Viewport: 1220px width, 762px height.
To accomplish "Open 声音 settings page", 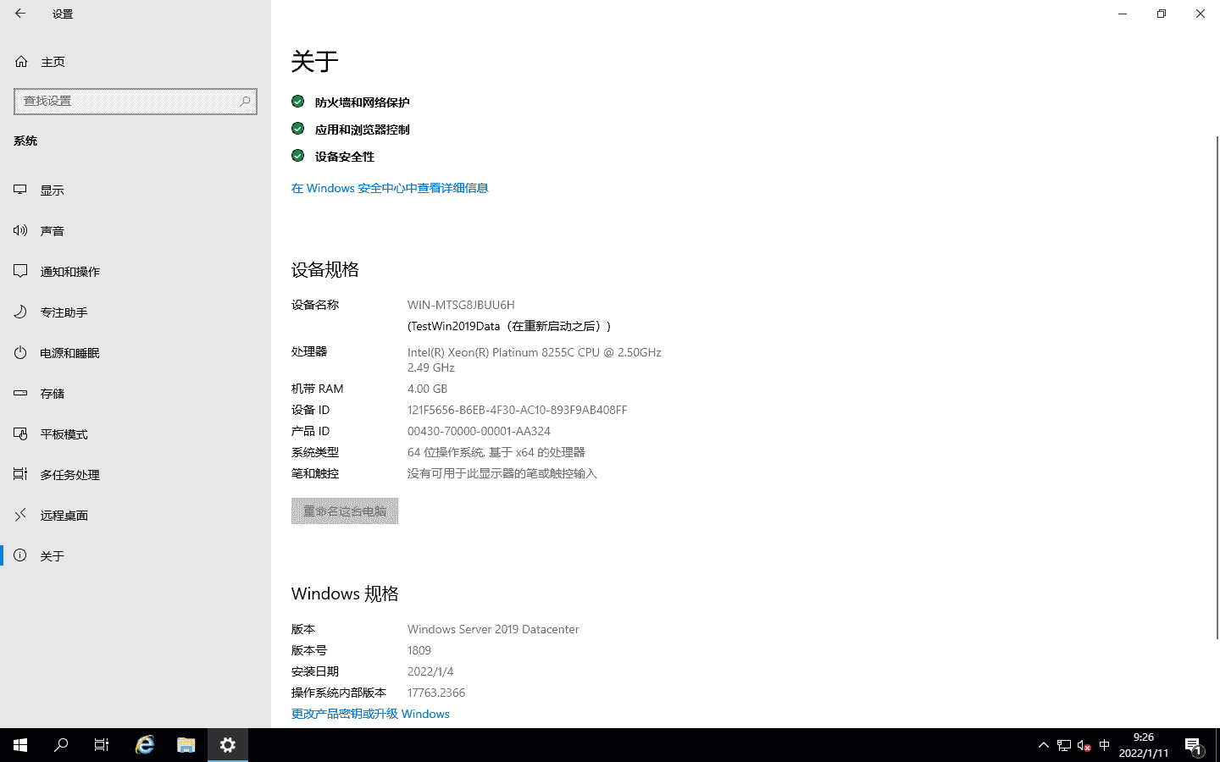I will click(x=136, y=231).
